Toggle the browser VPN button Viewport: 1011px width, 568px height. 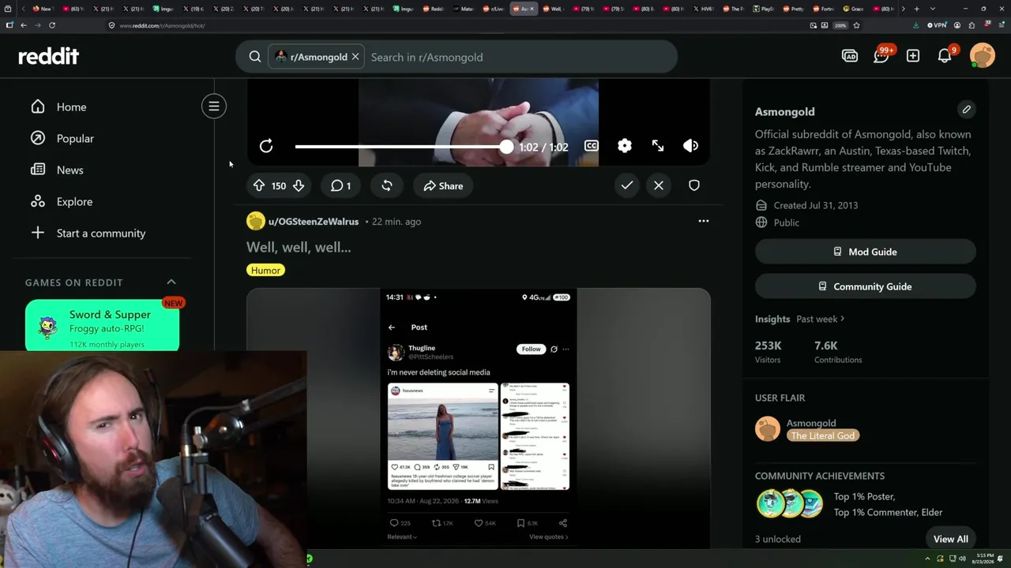coord(937,25)
